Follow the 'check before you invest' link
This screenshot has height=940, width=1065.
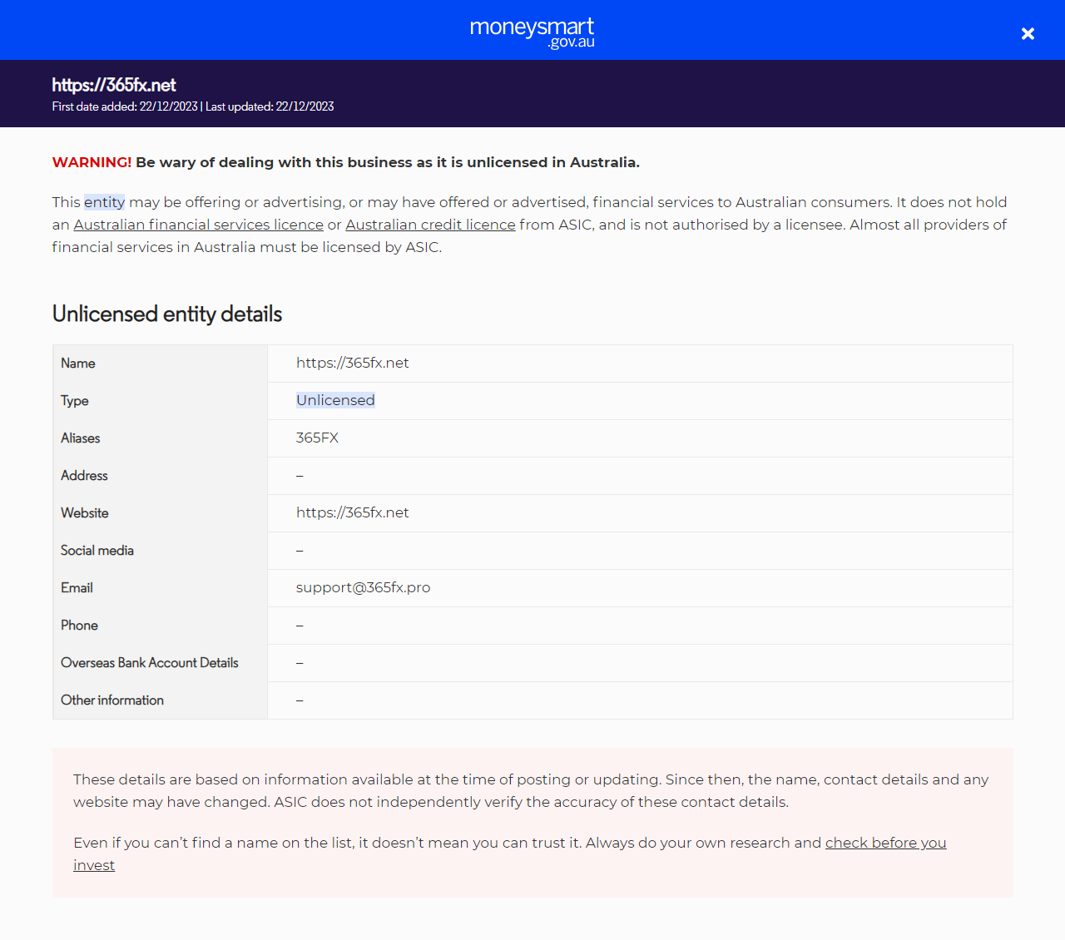click(885, 843)
